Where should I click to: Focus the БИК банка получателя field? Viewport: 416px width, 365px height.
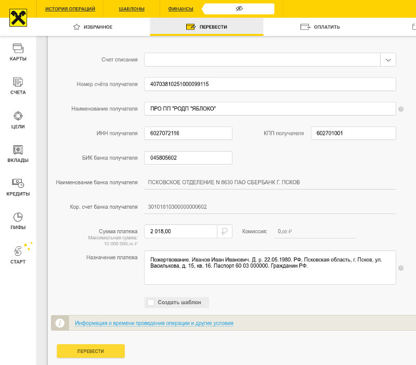[188, 158]
